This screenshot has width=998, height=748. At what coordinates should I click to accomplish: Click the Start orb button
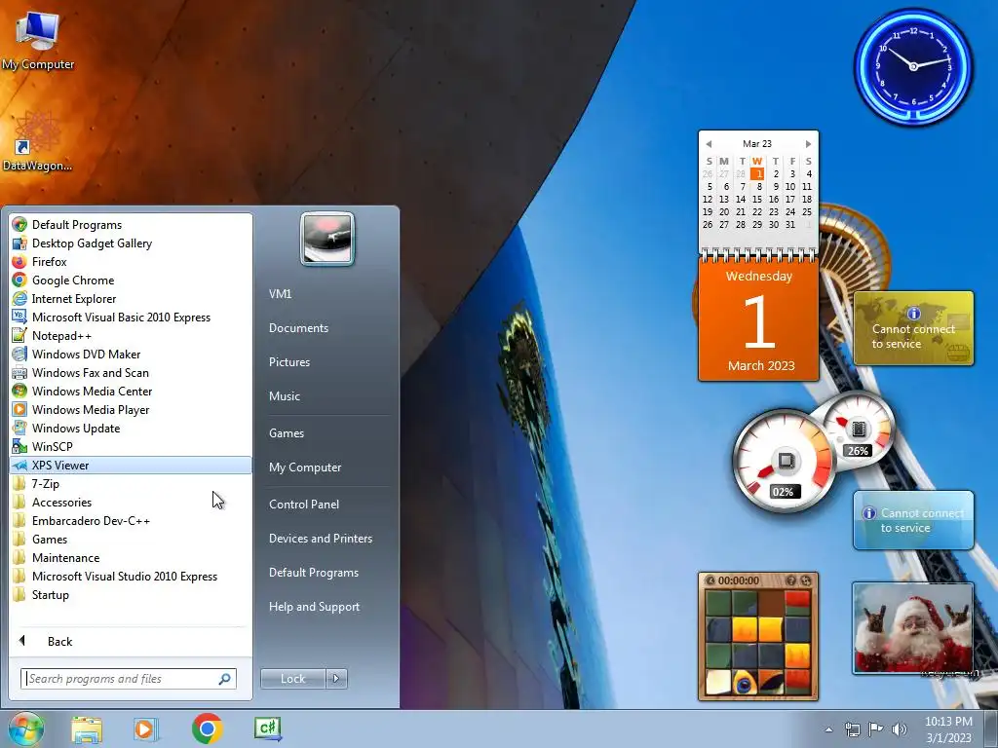25,729
